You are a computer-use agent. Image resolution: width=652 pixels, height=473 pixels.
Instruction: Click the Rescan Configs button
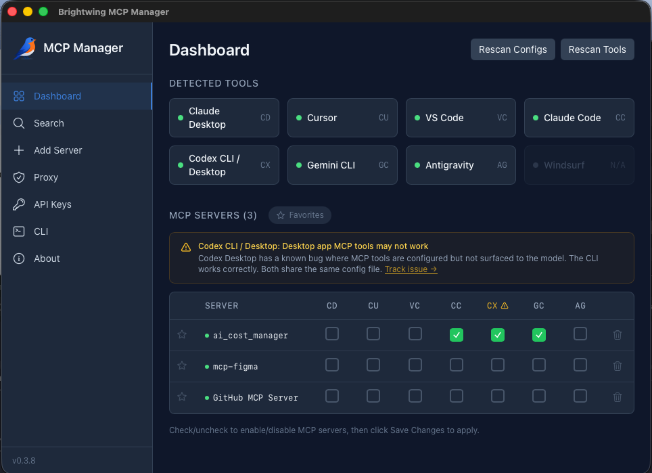pyautogui.click(x=513, y=49)
